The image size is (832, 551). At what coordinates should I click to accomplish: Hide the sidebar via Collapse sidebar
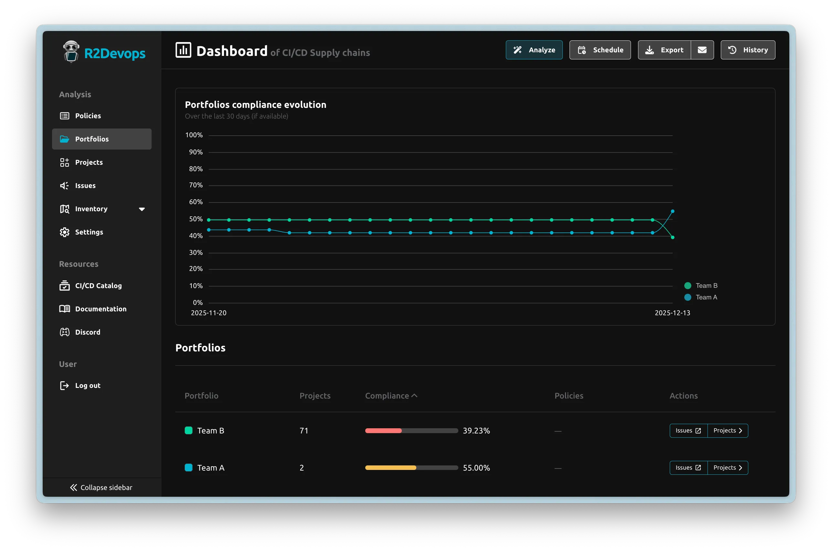[x=101, y=487]
